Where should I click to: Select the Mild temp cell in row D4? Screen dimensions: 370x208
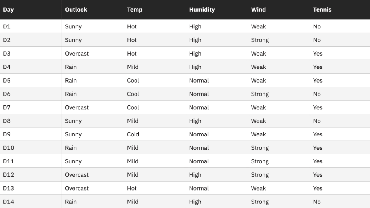tap(155, 67)
